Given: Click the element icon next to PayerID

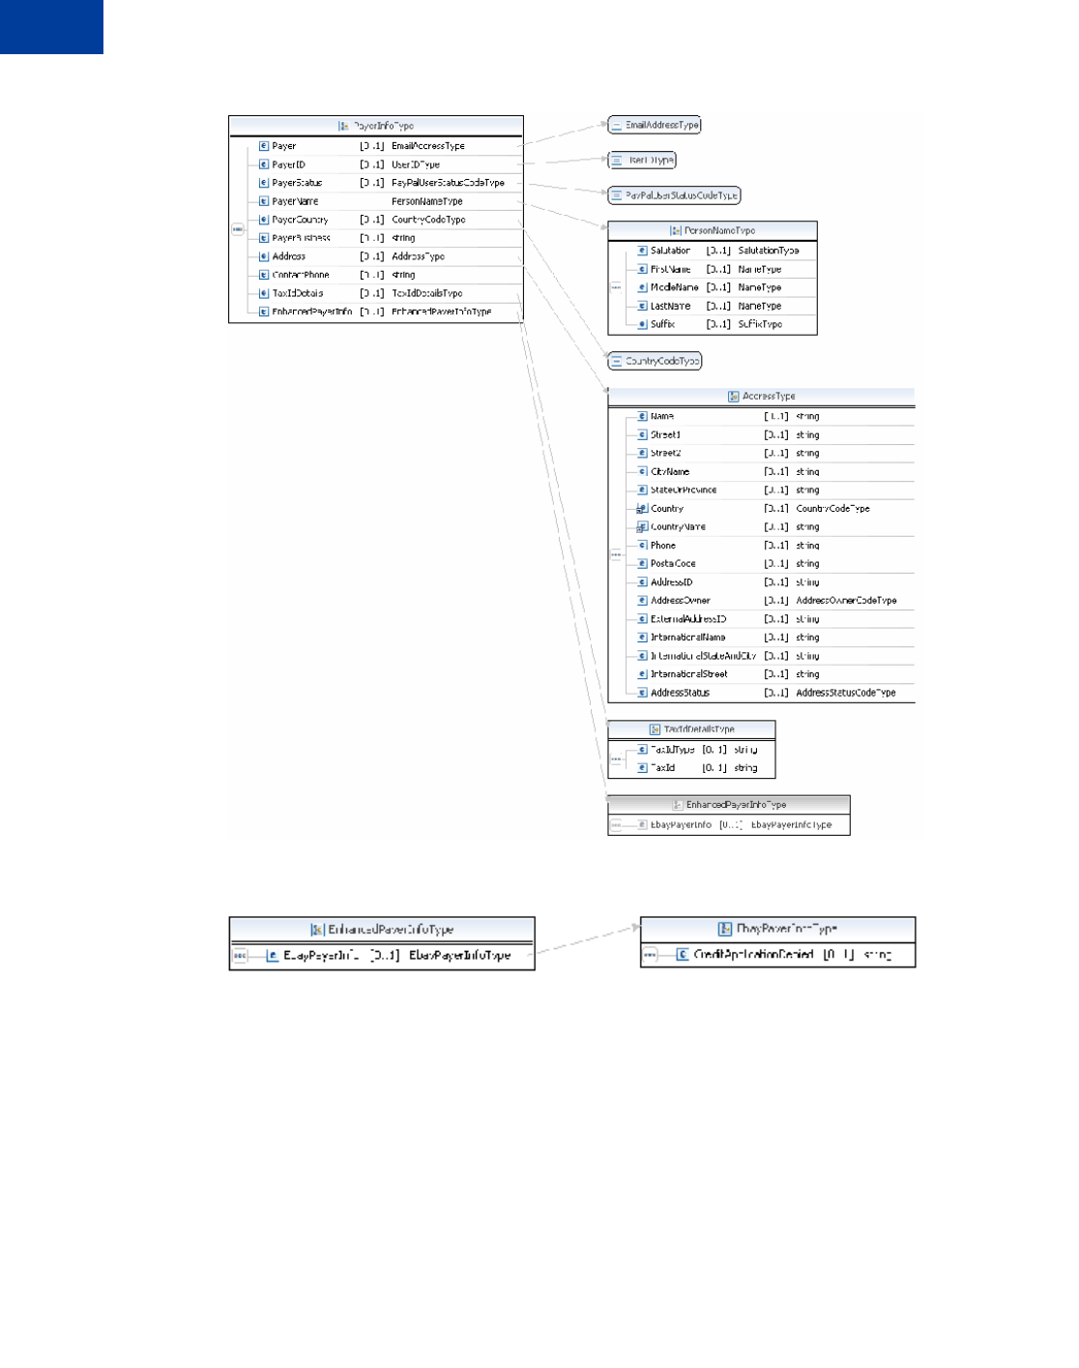Looking at the screenshot, I should (x=264, y=164).
